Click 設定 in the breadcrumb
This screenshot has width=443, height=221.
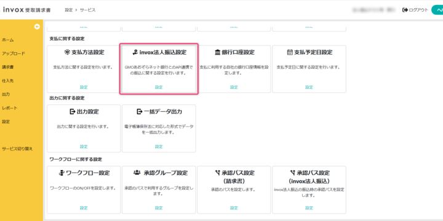pos(69,10)
